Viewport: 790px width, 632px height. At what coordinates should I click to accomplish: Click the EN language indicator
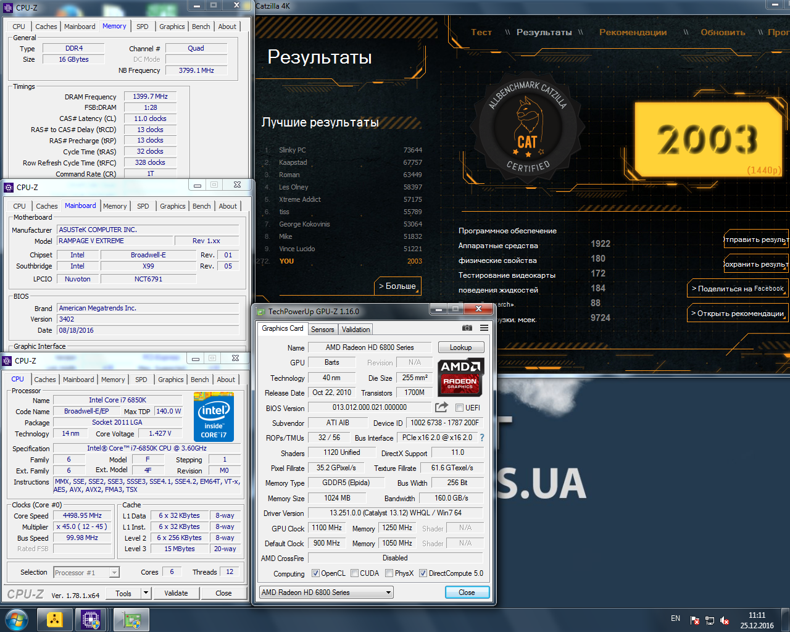(x=675, y=618)
